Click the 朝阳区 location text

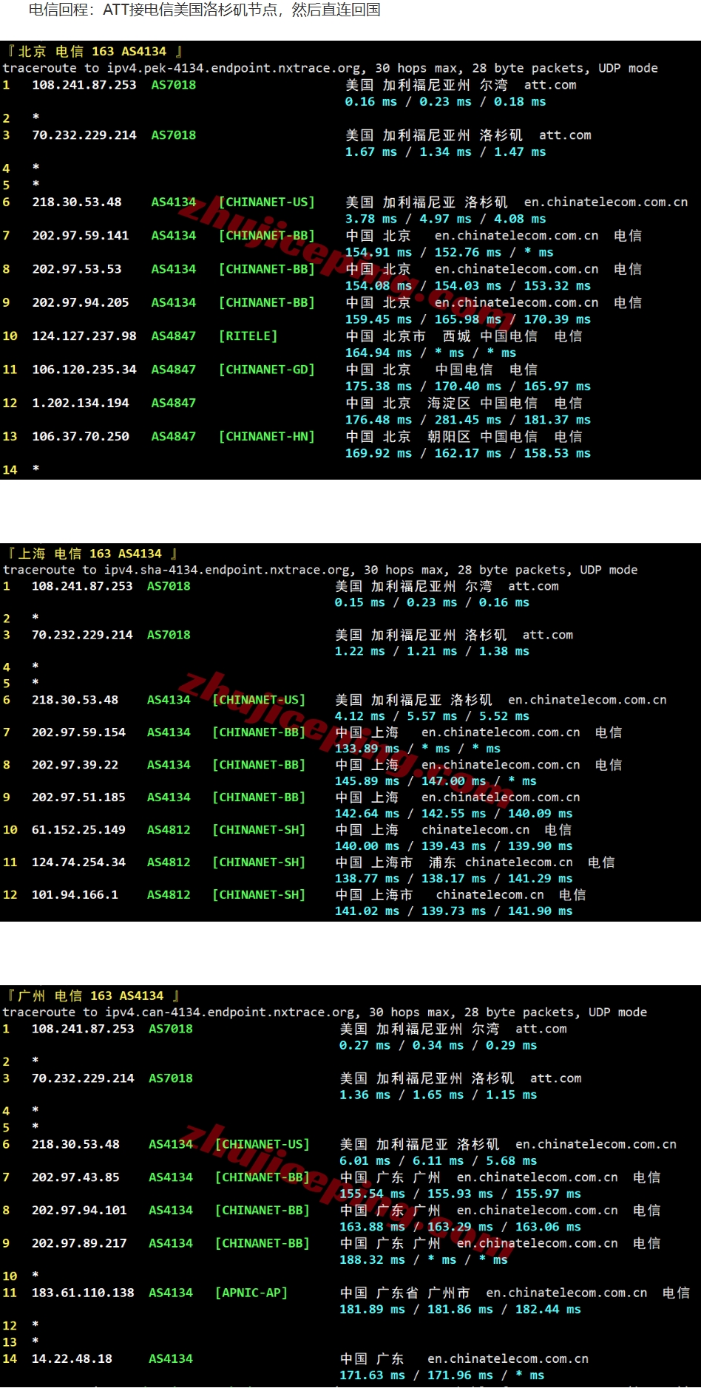(x=449, y=437)
